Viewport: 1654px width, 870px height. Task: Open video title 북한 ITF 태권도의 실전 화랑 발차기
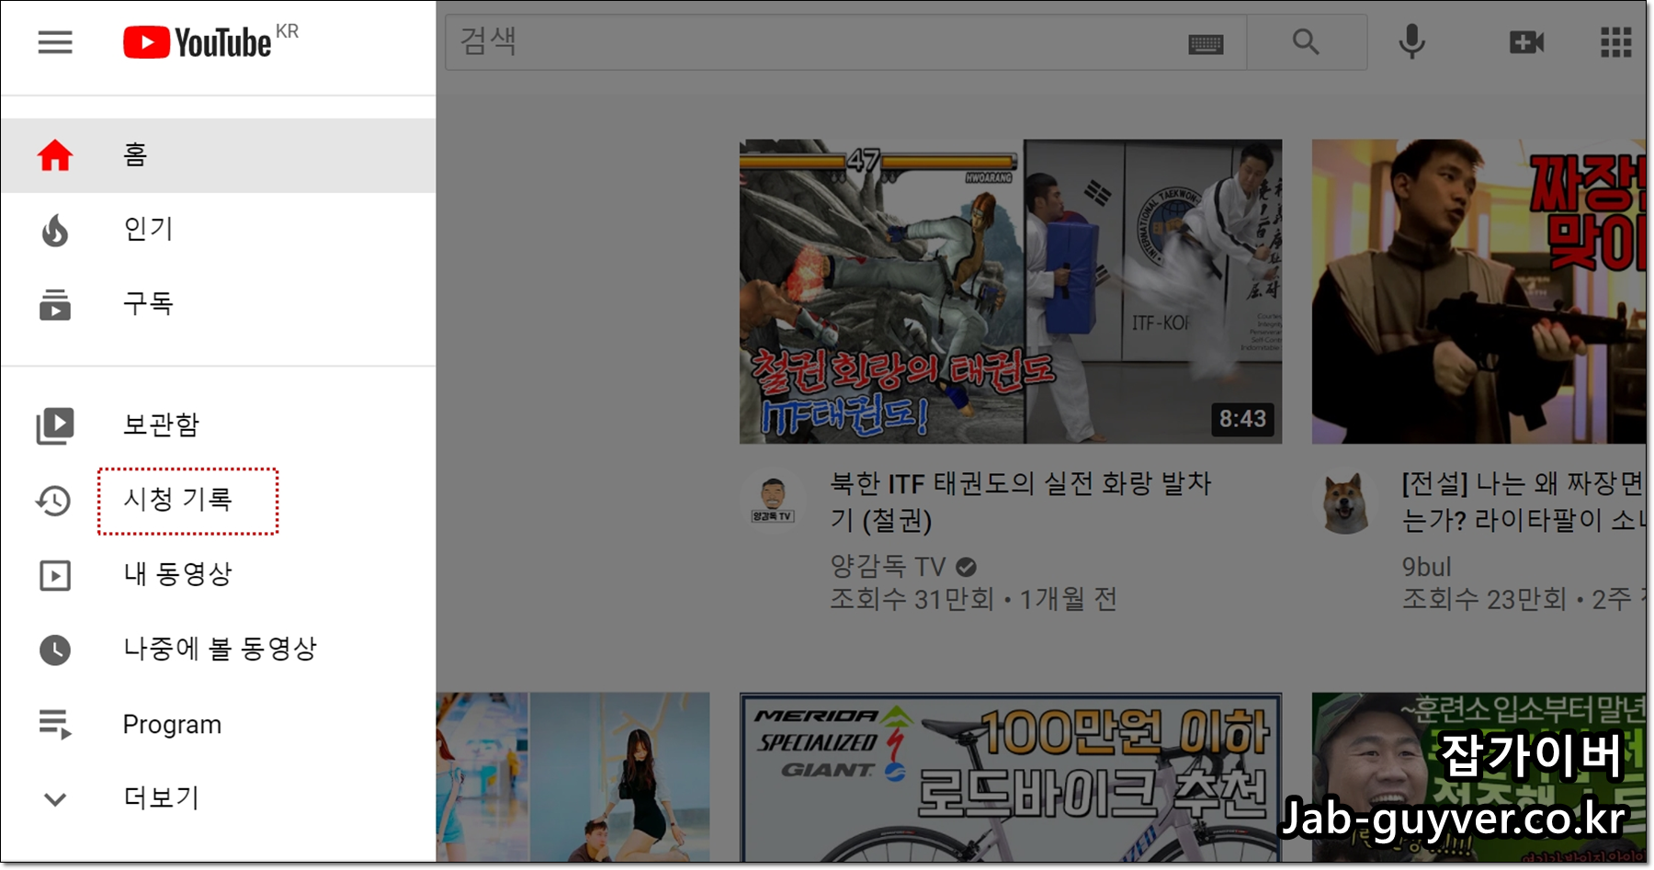point(1020,502)
